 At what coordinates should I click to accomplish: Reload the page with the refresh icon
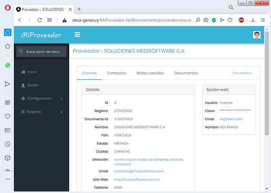(40, 20)
